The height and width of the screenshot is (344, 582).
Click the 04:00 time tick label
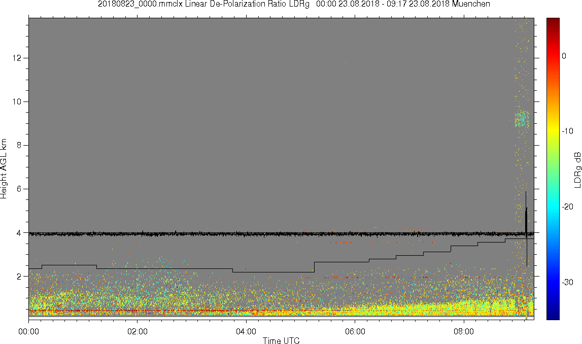pyautogui.click(x=246, y=331)
